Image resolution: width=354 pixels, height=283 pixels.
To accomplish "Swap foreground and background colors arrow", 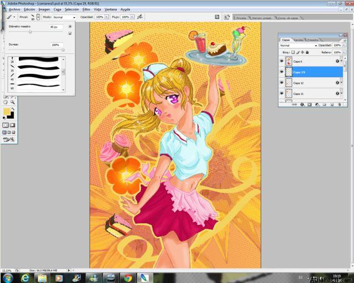I will click(13, 109).
